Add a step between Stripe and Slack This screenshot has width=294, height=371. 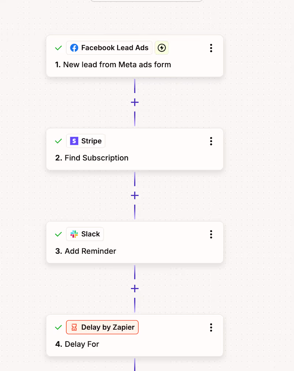pos(135,196)
